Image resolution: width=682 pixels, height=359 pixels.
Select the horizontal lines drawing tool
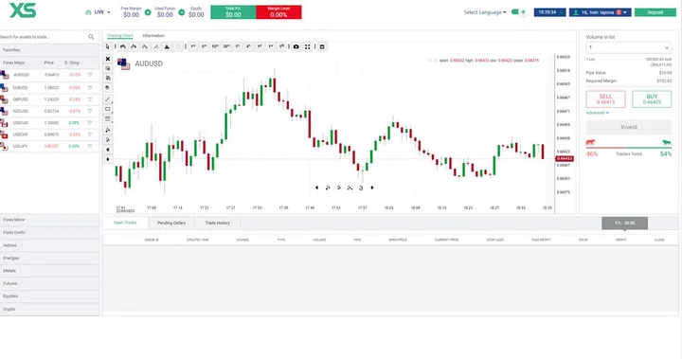(108, 118)
